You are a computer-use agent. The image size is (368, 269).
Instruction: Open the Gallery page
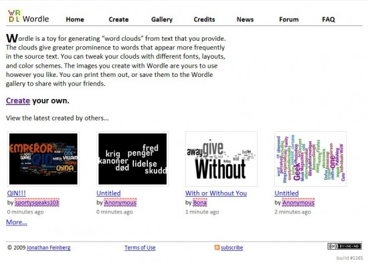coord(162,19)
